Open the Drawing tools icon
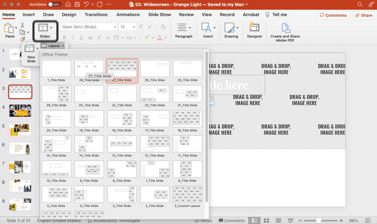Screen dimensions: 377x224 [230, 28]
